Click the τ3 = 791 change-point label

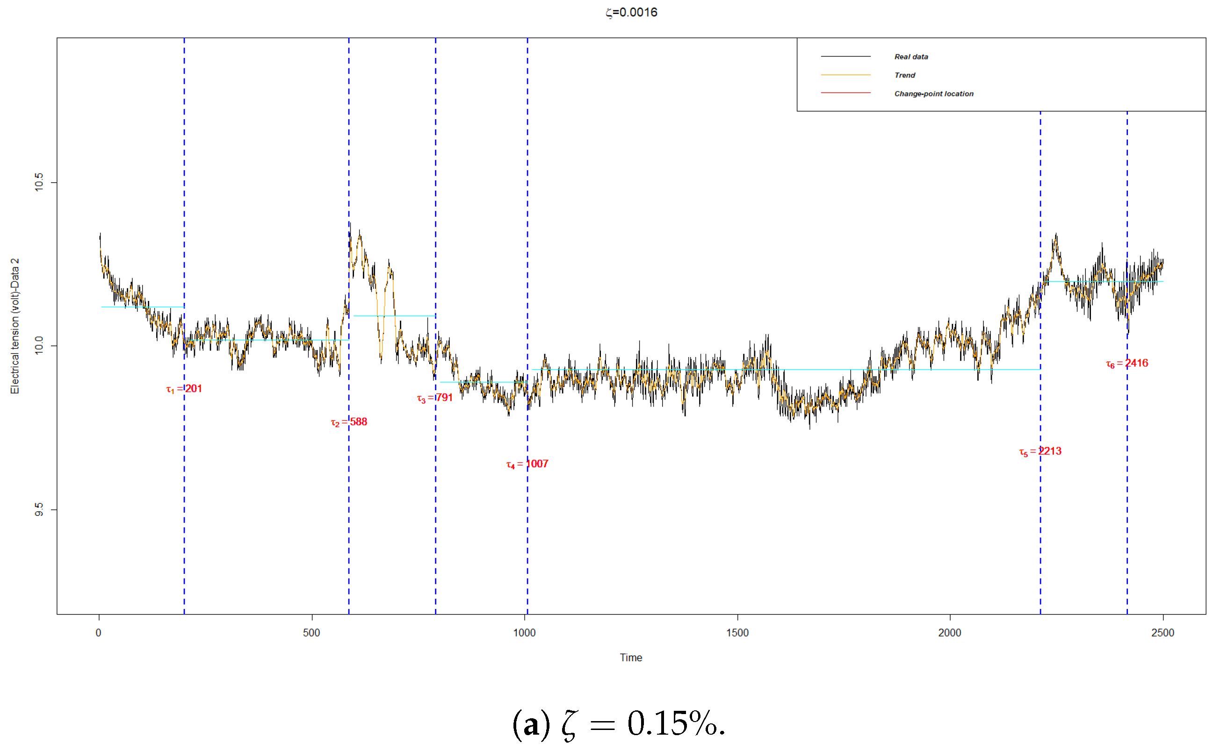(435, 398)
